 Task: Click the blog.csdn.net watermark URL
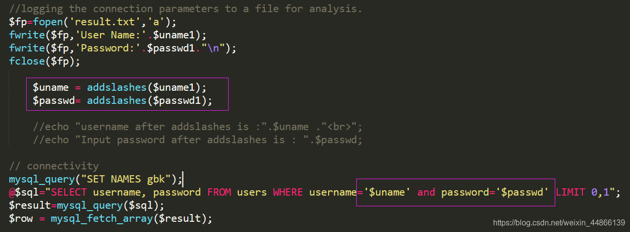559,223
